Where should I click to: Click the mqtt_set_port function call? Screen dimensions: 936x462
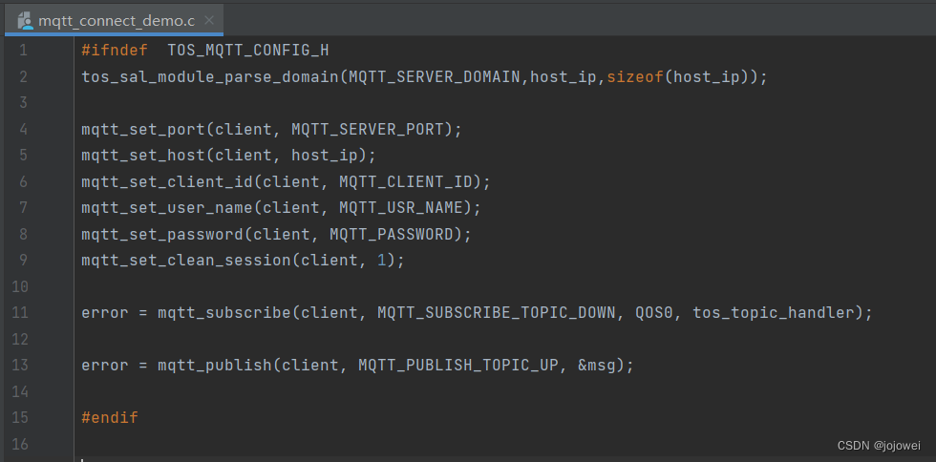[x=143, y=130]
